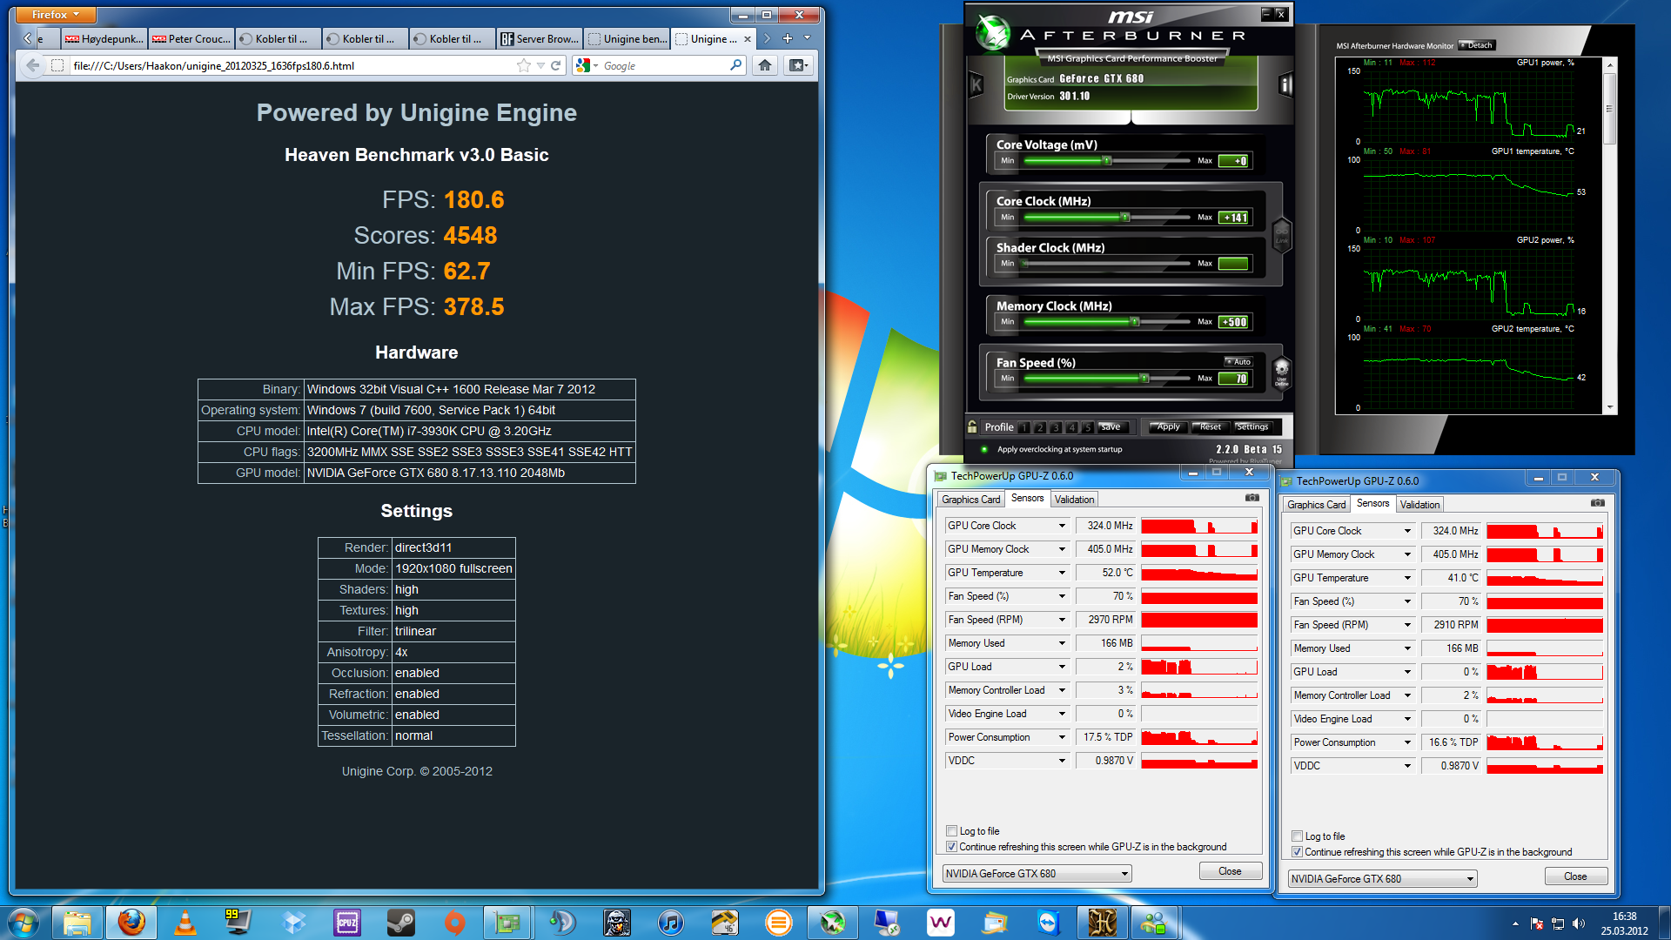Open the VDDC dropdown in the right GPU-Z window

pyautogui.click(x=1407, y=766)
